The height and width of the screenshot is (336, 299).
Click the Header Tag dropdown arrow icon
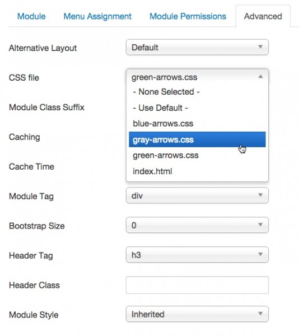[260, 254]
